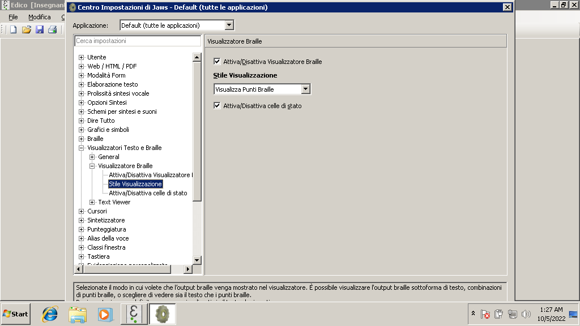The height and width of the screenshot is (326, 580).
Task: Open the Modifica menu in Edico
Action: click(x=40, y=17)
